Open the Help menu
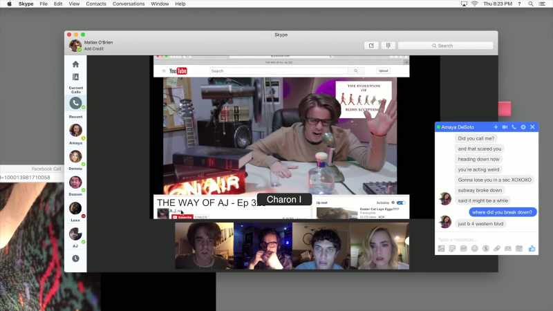 (180, 4)
